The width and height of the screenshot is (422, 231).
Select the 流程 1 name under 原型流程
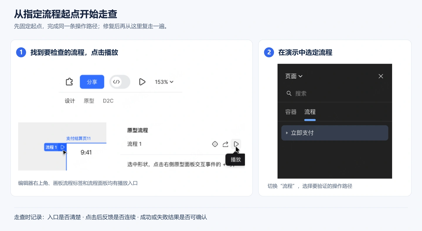[134, 144]
